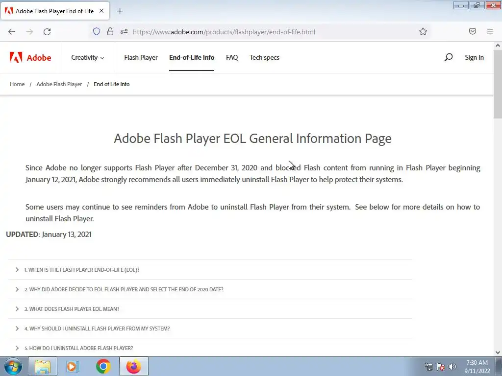Open the Tech specs nav item

pyautogui.click(x=264, y=58)
